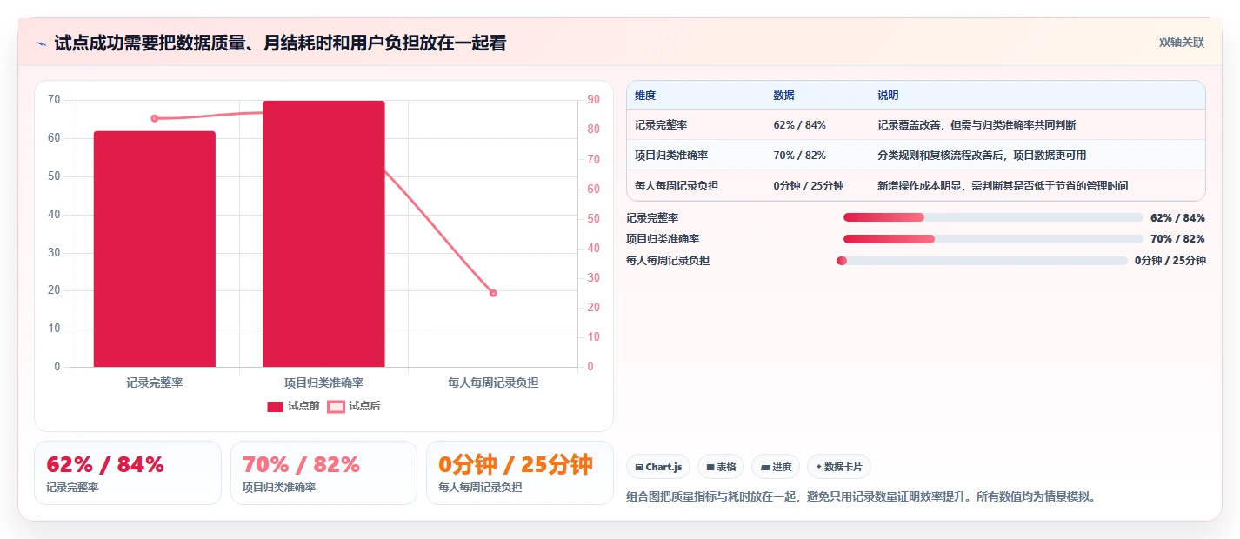Open the 70% / 82% stat card

(323, 473)
